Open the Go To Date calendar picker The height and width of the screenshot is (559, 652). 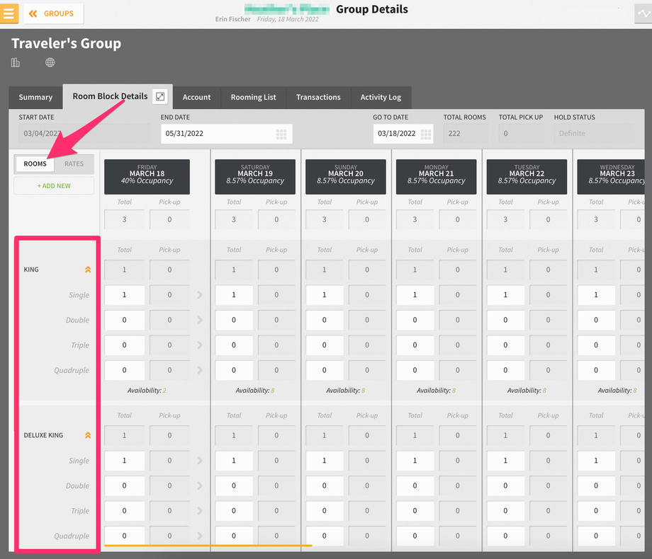tap(426, 134)
